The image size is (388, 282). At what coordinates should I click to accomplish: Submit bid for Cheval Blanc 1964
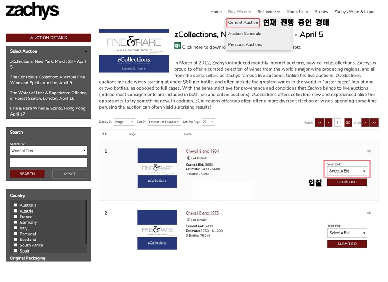tap(347, 182)
